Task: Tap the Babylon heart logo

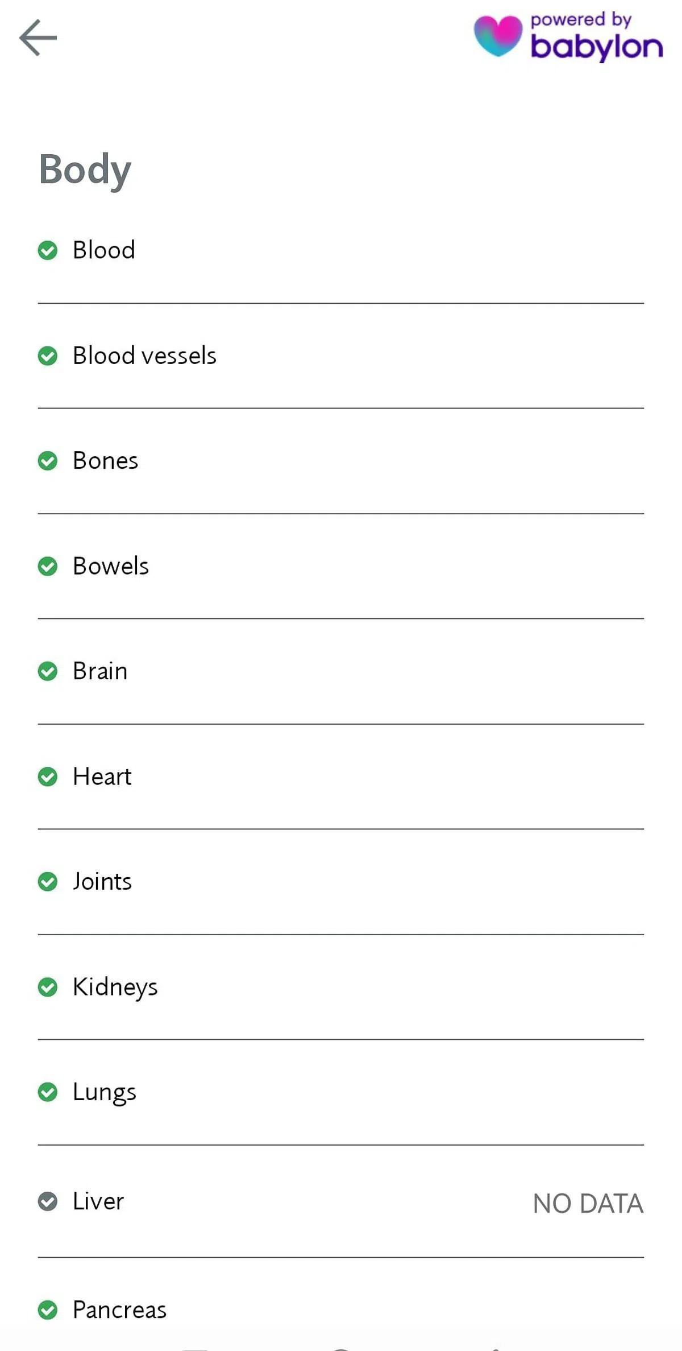Action: 498,36
